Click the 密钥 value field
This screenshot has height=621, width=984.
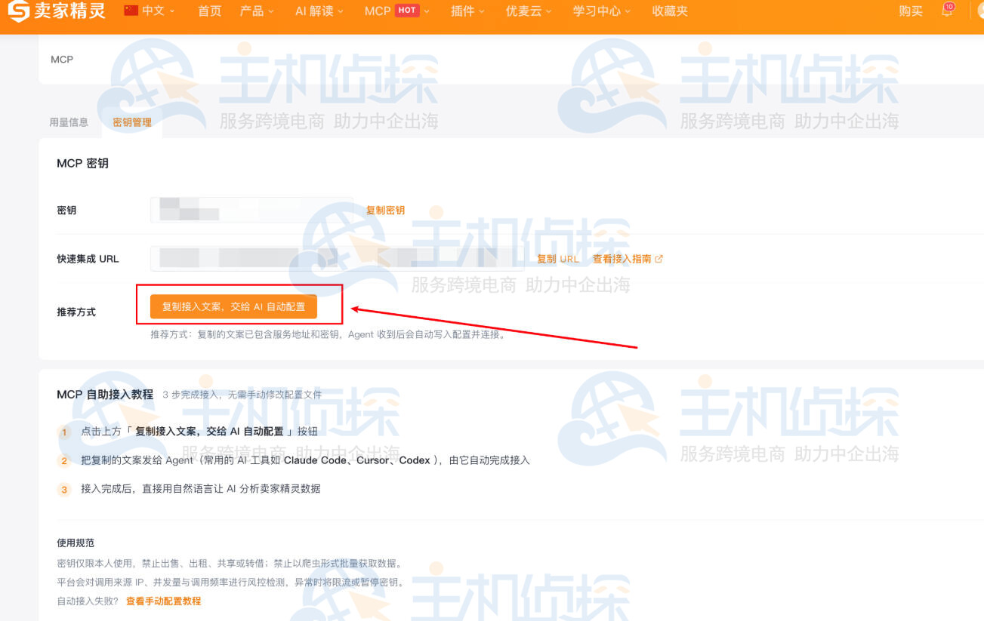click(x=251, y=210)
